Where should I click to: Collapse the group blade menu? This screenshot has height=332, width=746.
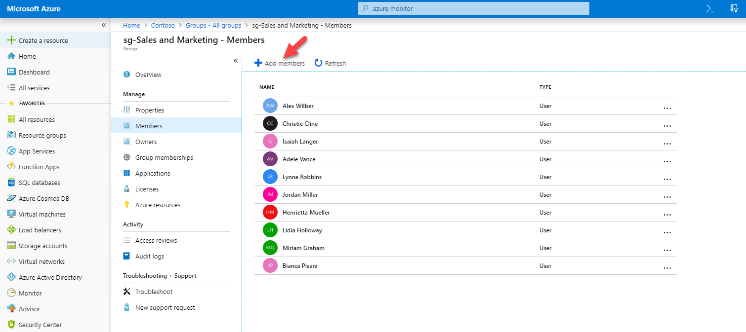pos(236,61)
